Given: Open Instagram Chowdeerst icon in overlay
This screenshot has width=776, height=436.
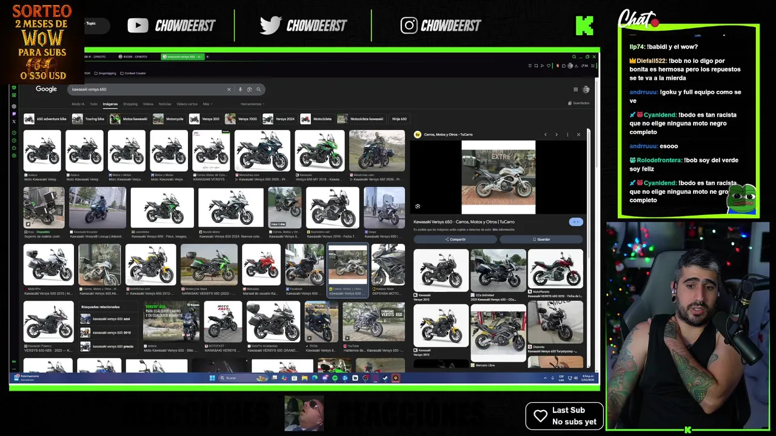Looking at the screenshot, I should coord(409,25).
